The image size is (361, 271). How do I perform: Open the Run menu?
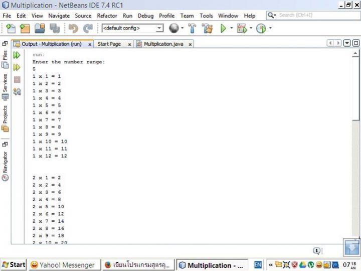click(127, 16)
